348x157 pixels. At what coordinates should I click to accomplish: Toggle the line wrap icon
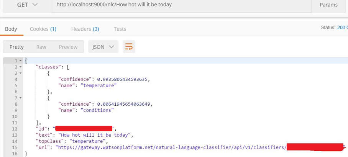point(129,47)
